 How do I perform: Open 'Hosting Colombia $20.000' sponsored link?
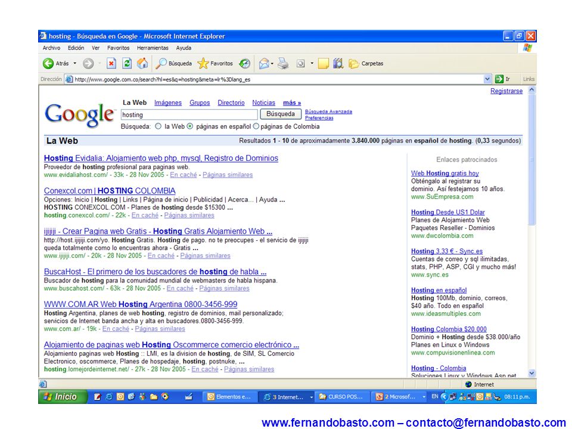click(449, 329)
